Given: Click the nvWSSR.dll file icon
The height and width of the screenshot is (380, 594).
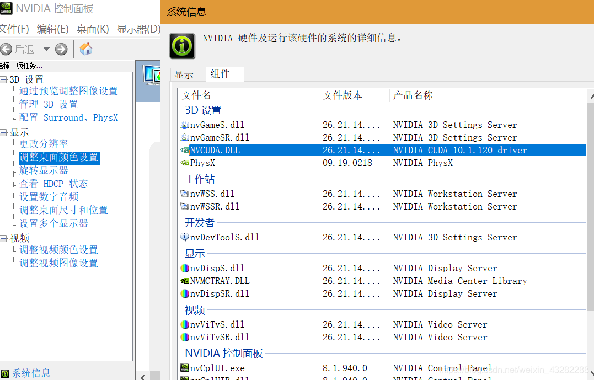Looking at the screenshot, I should 185,206.
